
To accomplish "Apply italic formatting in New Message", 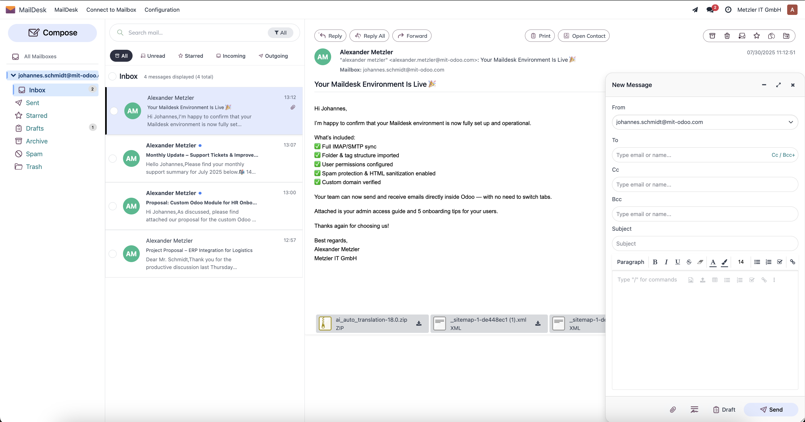I will (666, 262).
